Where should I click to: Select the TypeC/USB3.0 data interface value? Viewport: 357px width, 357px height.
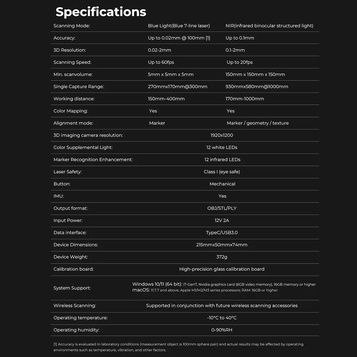point(222,233)
